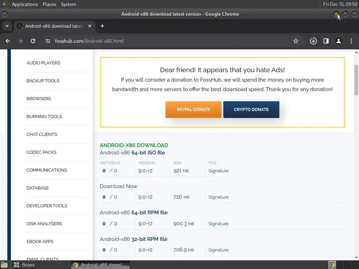Toggle Chrome side panel icon

[326, 41]
